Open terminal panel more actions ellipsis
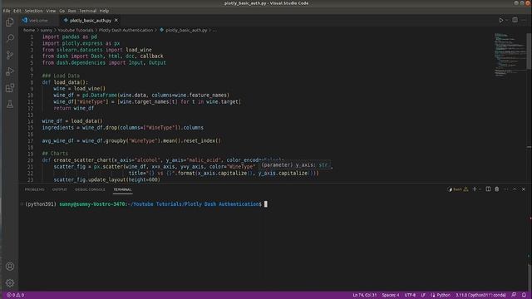Screen dimensions: 532x299 click(506, 189)
